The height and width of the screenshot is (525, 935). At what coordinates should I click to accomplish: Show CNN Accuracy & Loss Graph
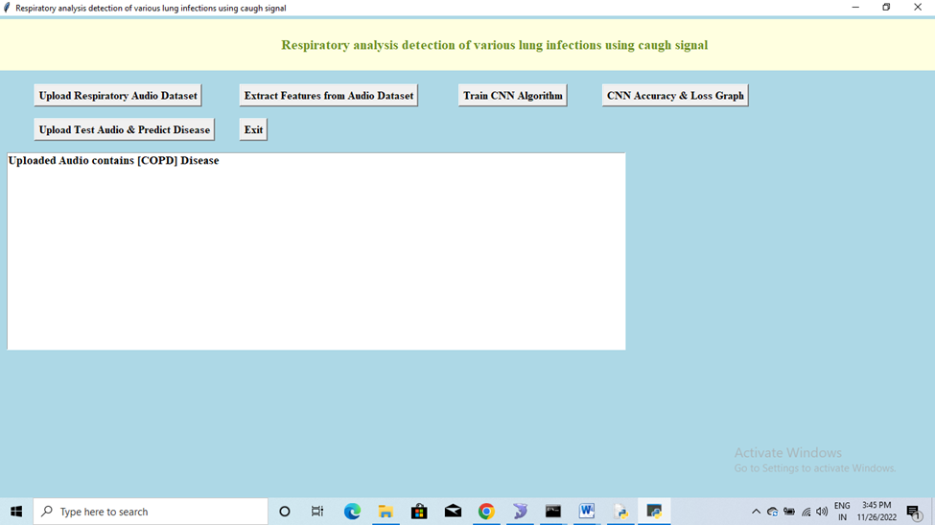click(x=675, y=96)
